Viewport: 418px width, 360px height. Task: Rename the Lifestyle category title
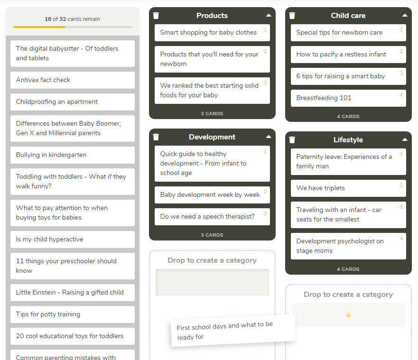[348, 140]
